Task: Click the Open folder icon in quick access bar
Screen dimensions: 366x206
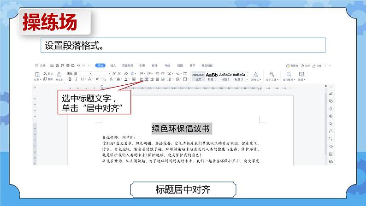Action: pos(52,65)
